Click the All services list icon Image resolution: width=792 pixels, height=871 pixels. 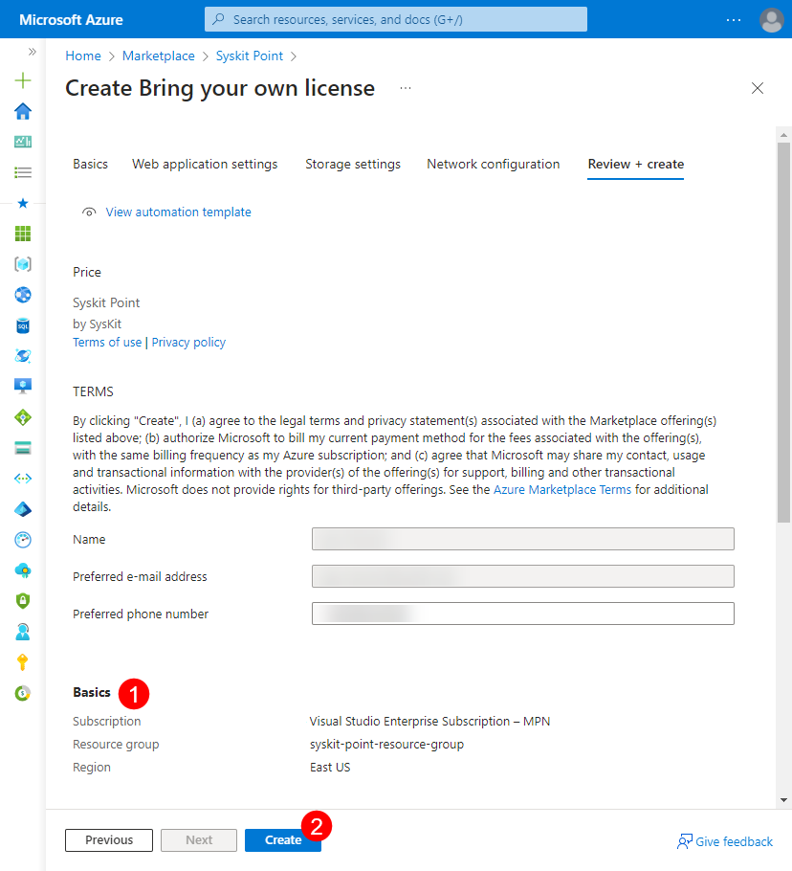22,171
